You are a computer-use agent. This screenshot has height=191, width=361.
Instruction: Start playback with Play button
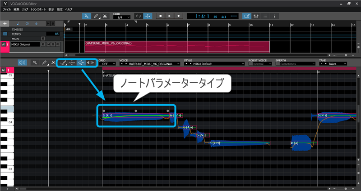point(170,16)
